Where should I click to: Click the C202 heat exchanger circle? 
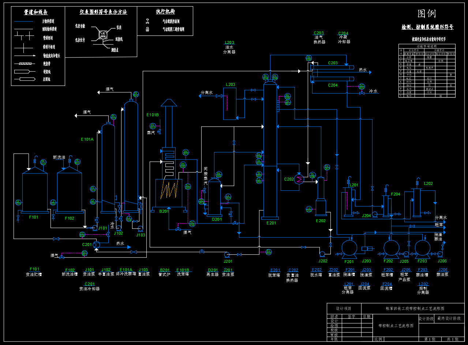(x=299, y=179)
